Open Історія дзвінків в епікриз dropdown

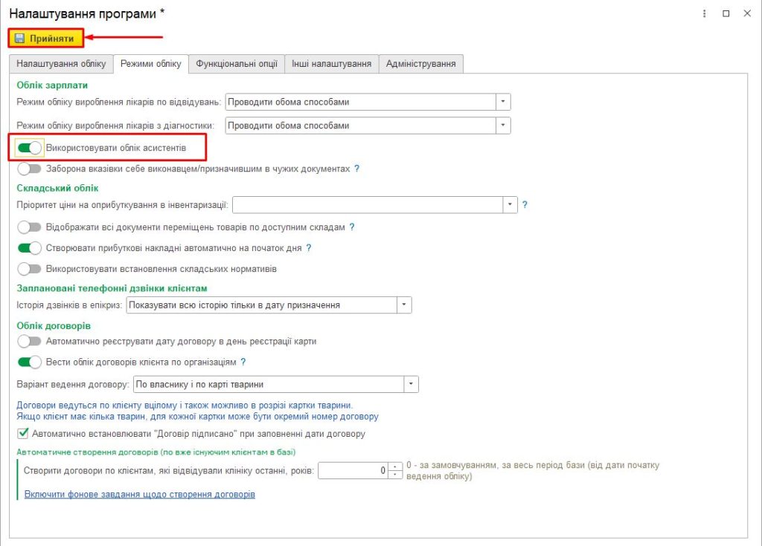tap(404, 305)
